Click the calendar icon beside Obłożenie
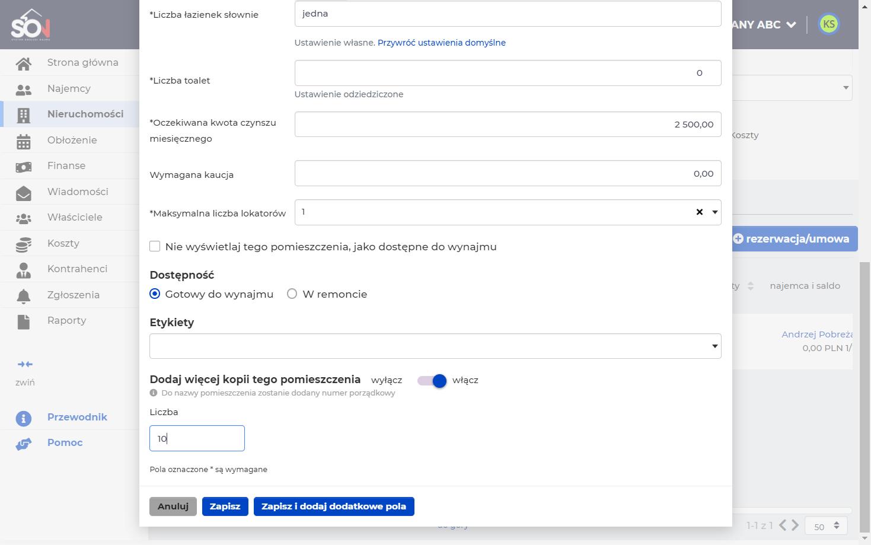The image size is (871, 545). 24,141
